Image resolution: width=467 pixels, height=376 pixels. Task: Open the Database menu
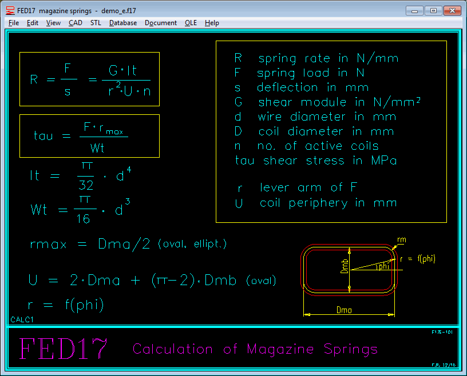[x=123, y=23]
